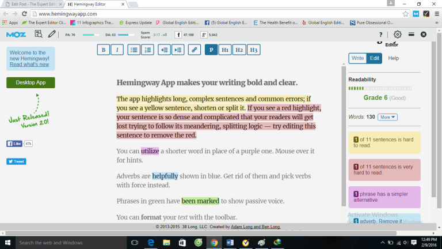Select the MozBar pencil highlight tool
Viewport: 442px width, 249px height.
[52, 34]
